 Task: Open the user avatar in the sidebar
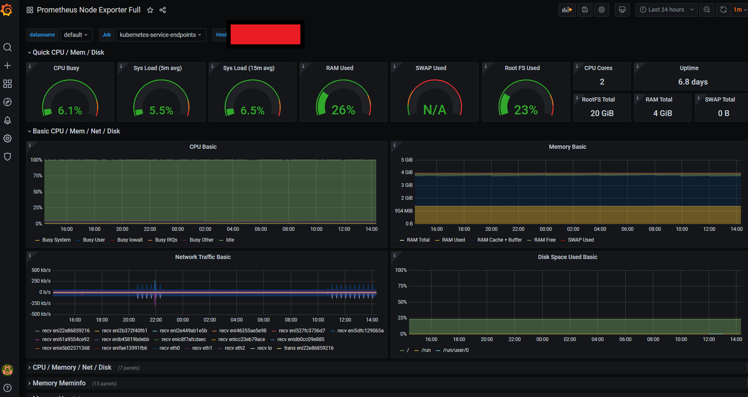[7, 370]
